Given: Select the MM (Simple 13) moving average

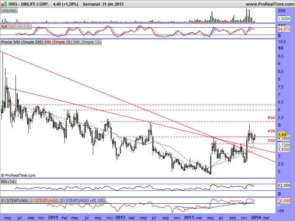Looking at the screenshot, I should 87,42.
